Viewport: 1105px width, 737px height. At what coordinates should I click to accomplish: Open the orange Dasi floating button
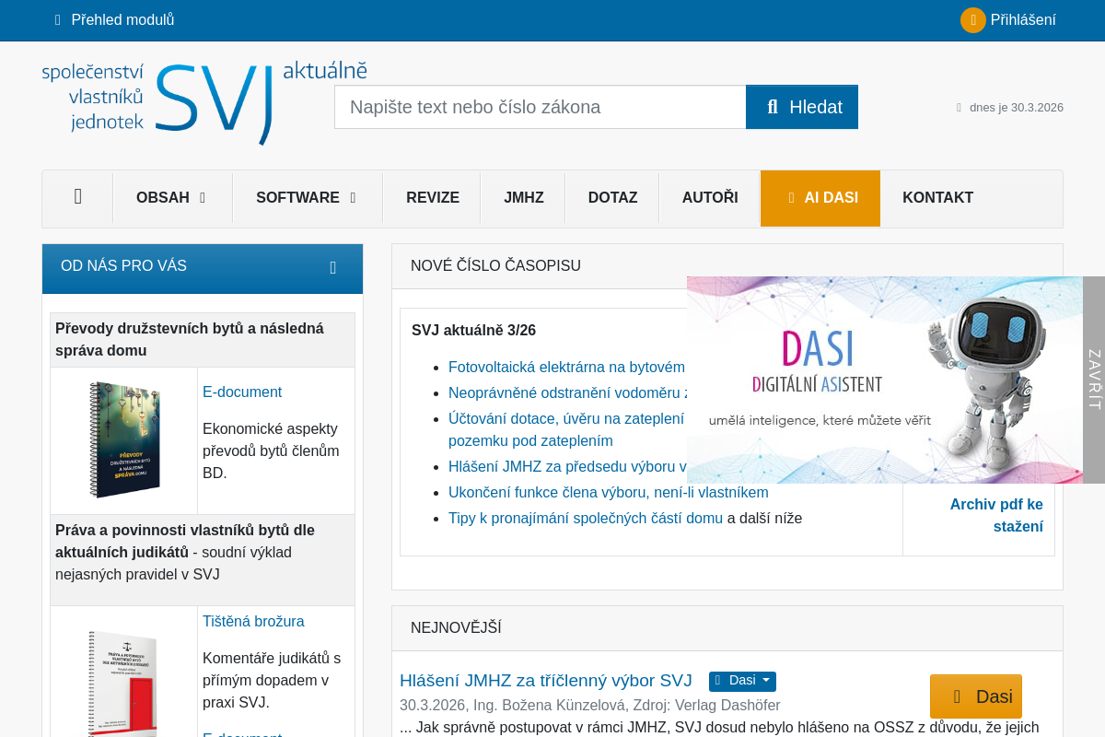[x=976, y=696]
